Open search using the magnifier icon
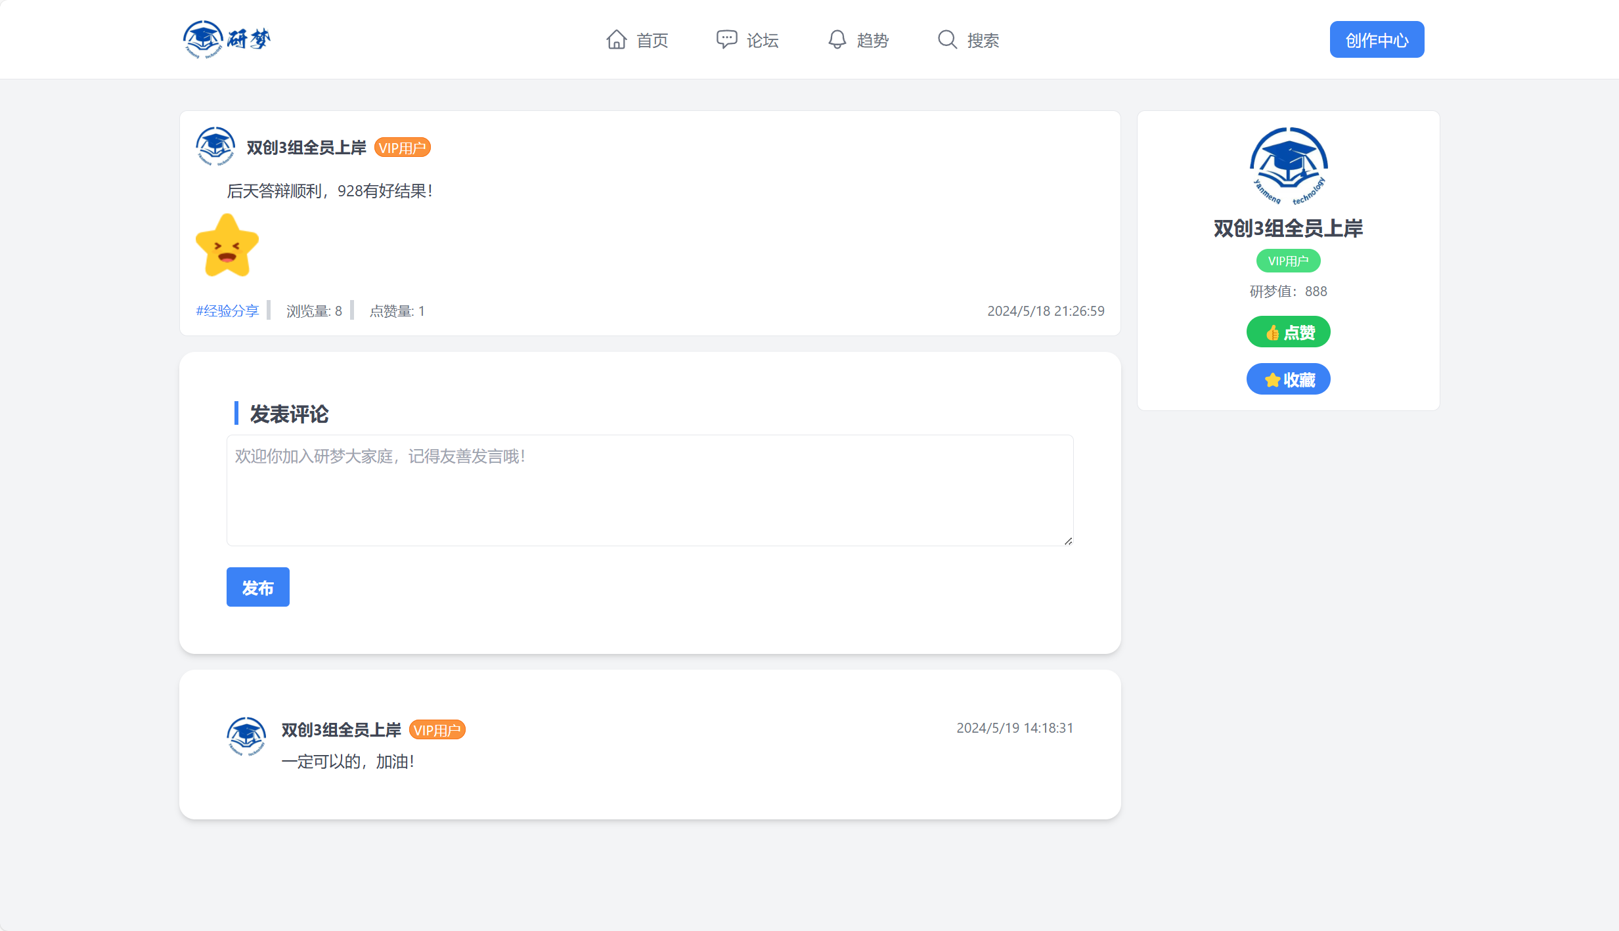Image resolution: width=1619 pixels, height=931 pixels. click(x=946, y=39)
